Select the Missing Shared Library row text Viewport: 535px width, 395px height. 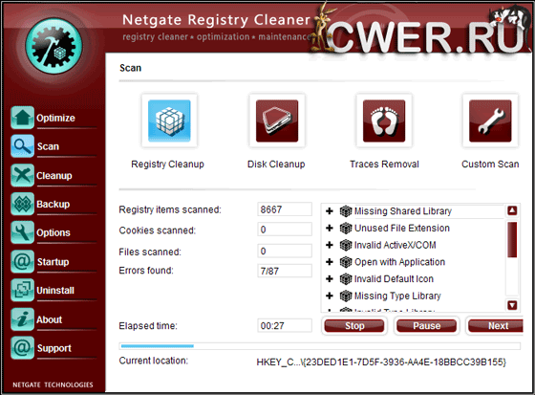point(403,211)
